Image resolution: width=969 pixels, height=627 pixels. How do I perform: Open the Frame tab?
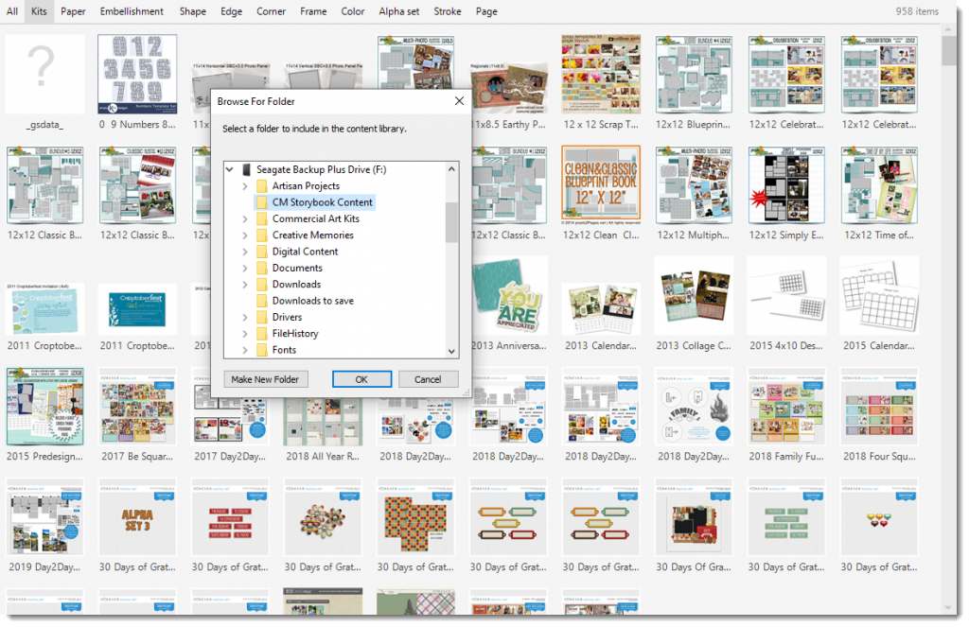(313, 11)
